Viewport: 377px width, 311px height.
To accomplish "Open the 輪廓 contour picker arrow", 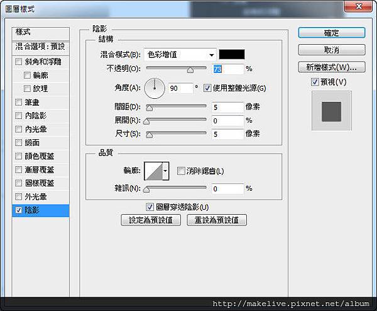I will (165, 171).
